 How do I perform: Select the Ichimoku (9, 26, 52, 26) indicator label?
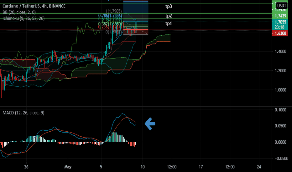pyautogui.click(x=23, y=18)
